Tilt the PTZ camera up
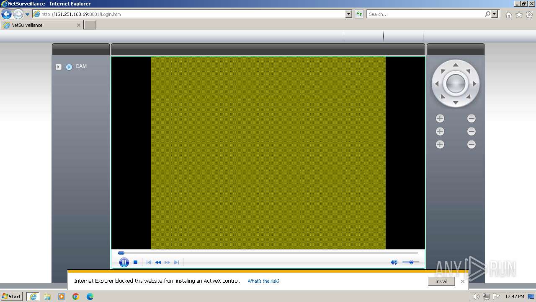Viewport: 536px width, 302px height. (x=456, y=65)
